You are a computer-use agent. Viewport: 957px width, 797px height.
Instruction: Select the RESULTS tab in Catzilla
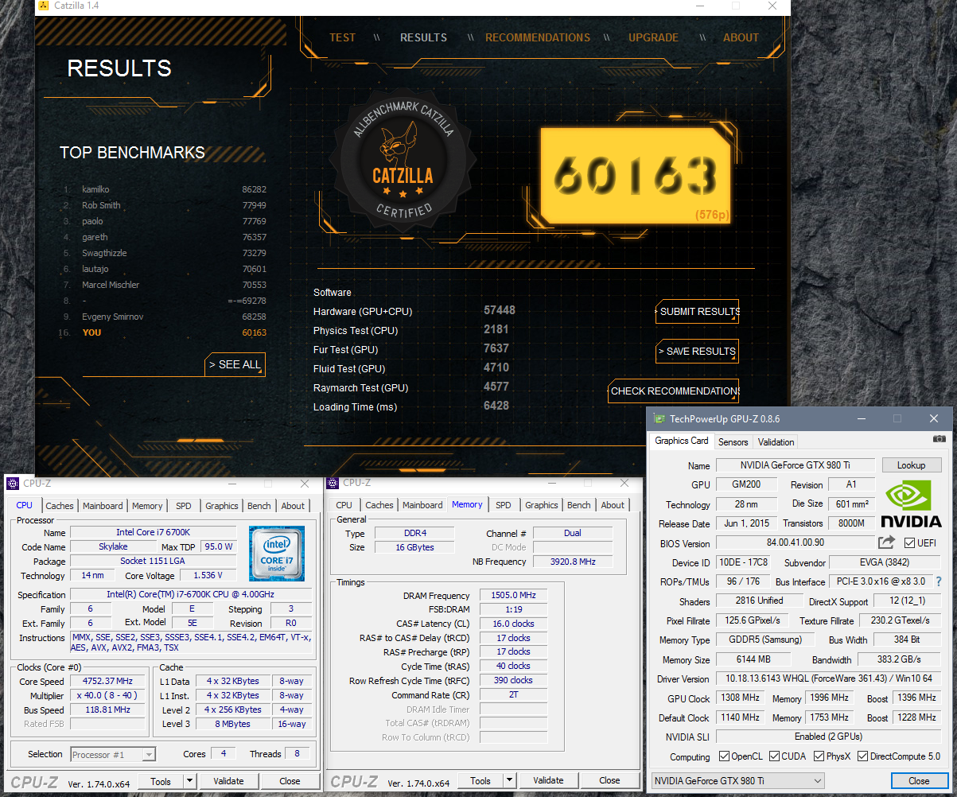coord(423,37)
